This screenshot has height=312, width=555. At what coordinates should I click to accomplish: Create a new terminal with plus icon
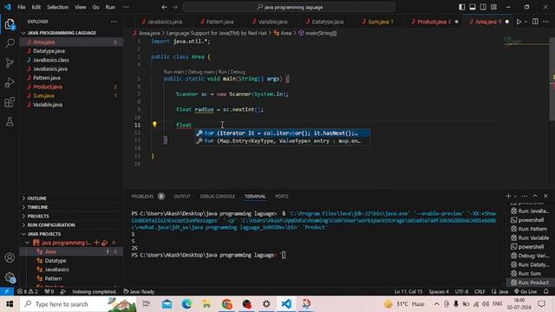508,196
